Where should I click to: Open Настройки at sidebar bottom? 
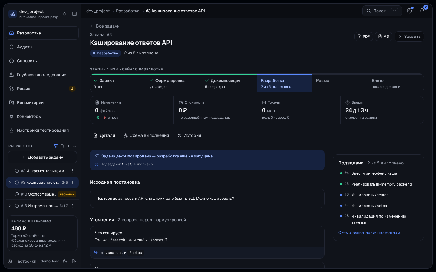coord(22,261)
